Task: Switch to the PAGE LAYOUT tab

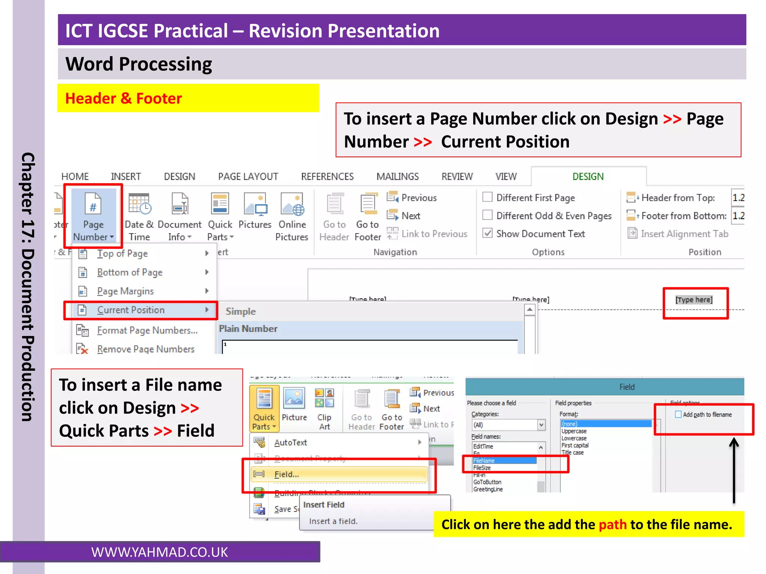Action: pyautogui.click(x=248, y=176)
